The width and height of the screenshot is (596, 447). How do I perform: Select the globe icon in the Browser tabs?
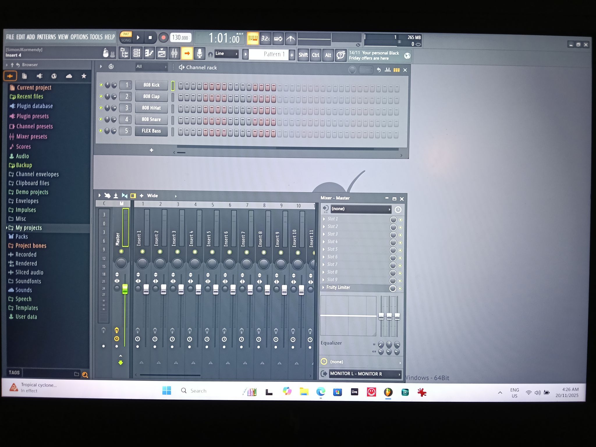click(x=54, y=76)
